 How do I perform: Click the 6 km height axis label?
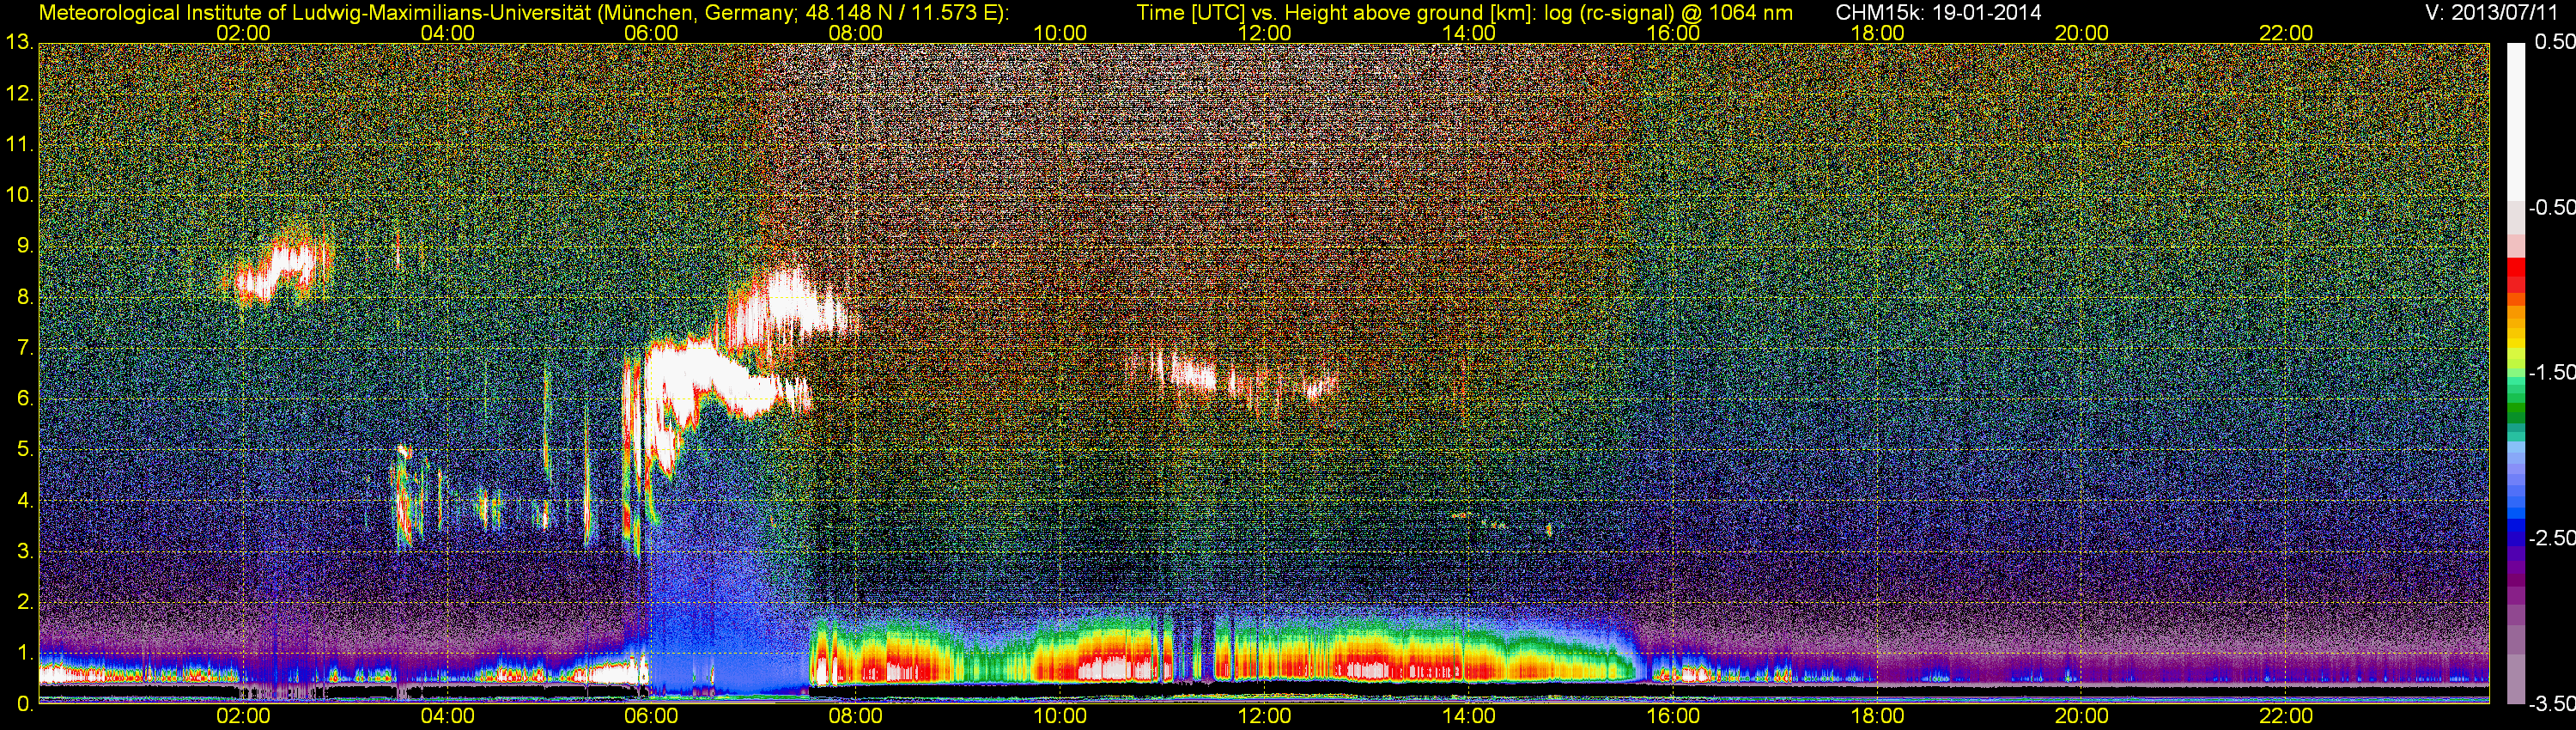(25, 398)
